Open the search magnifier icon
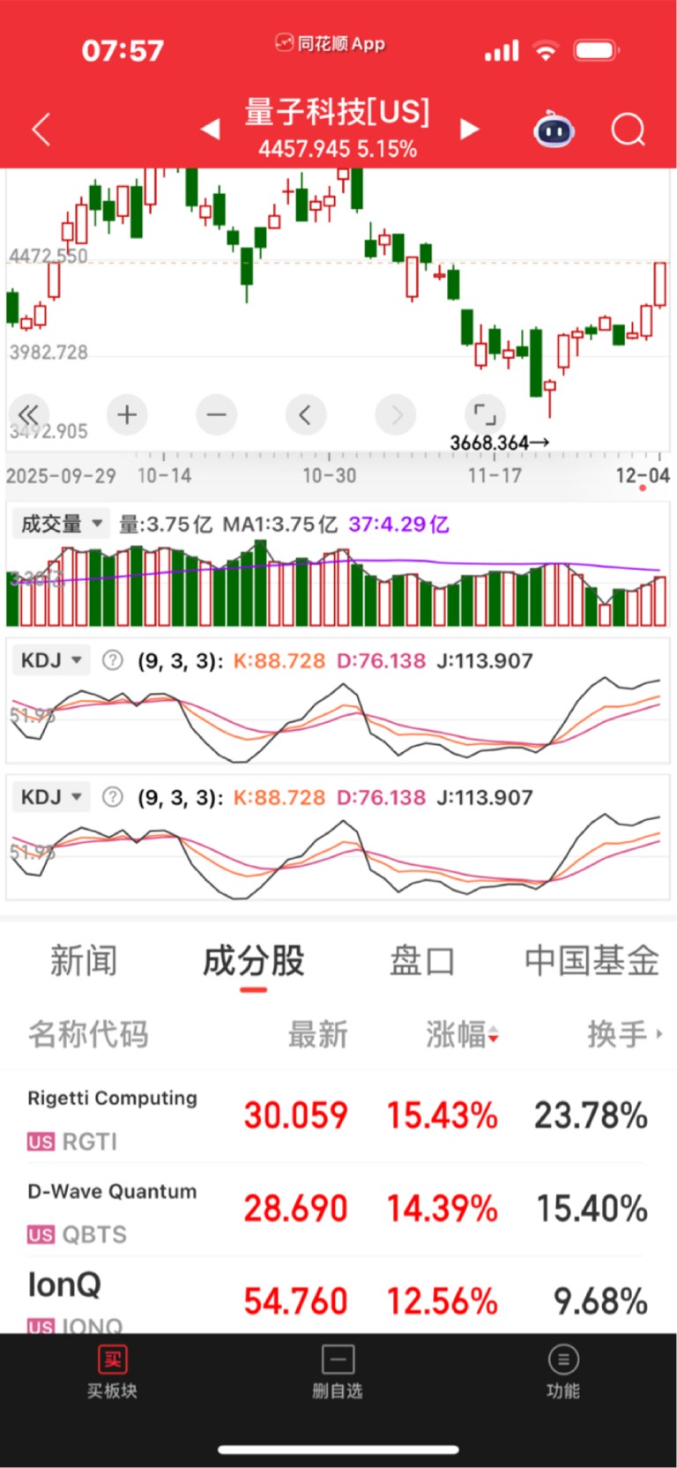Screen dimensions: 677x1468 tap(629, 130)
